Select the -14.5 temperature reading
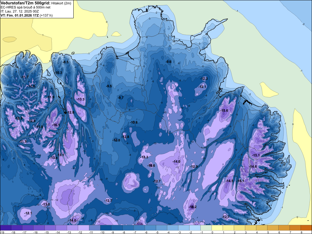Screen dimensions: 312x234 [230, 181]
